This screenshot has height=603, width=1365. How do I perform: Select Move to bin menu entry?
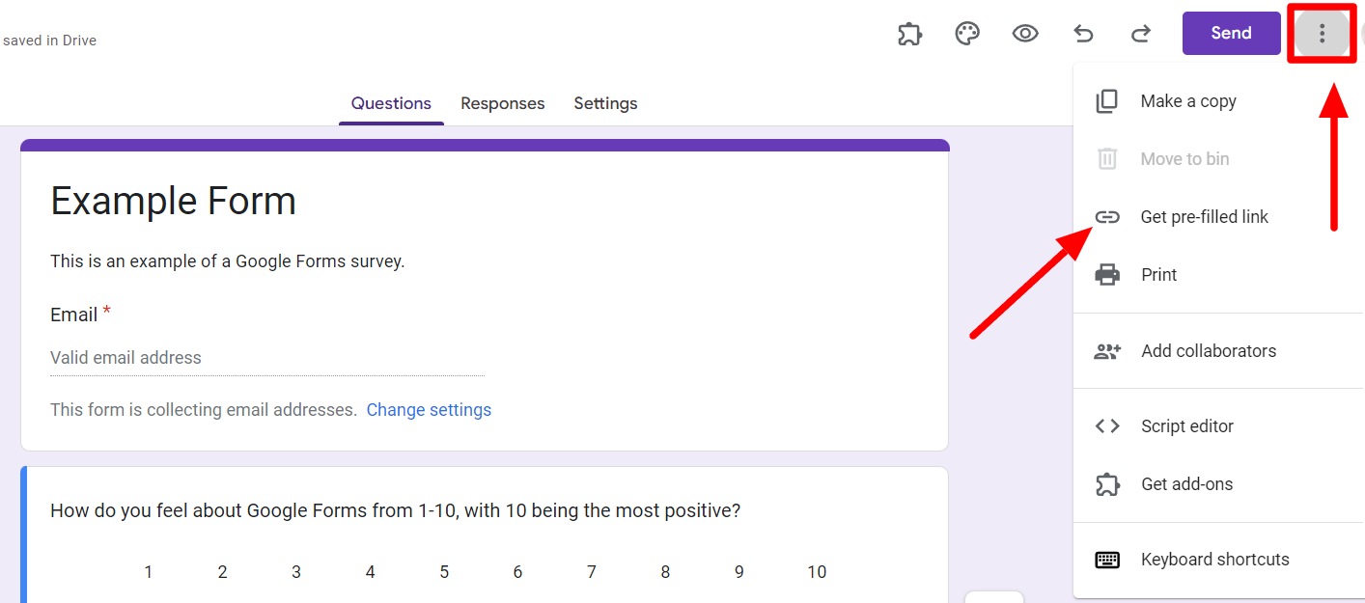click(1218, 159)
